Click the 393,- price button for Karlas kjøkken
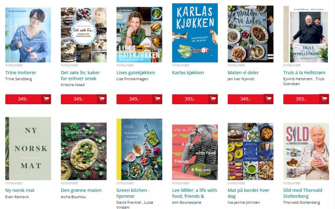This screenshot has height=209, width=335. tap(190, 99)
